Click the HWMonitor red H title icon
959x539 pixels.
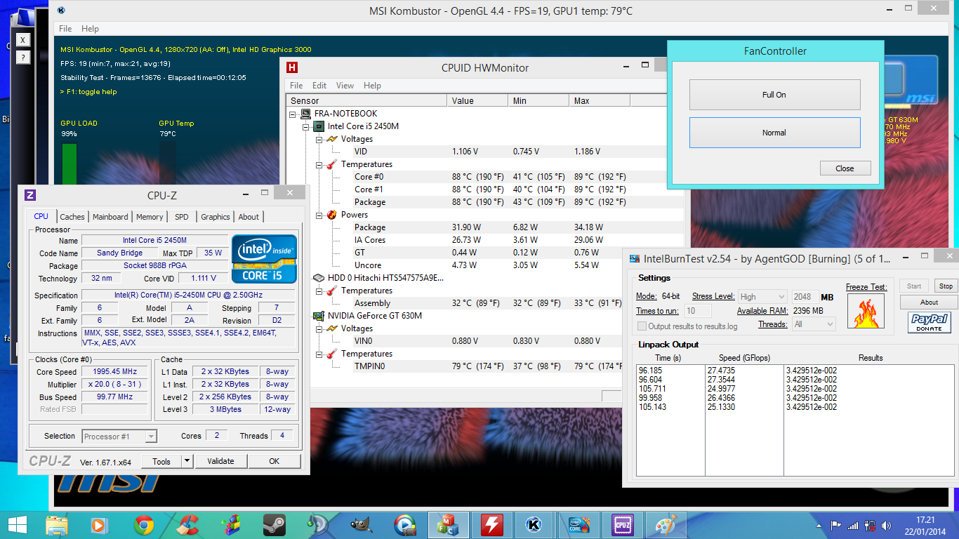point(293,67)
